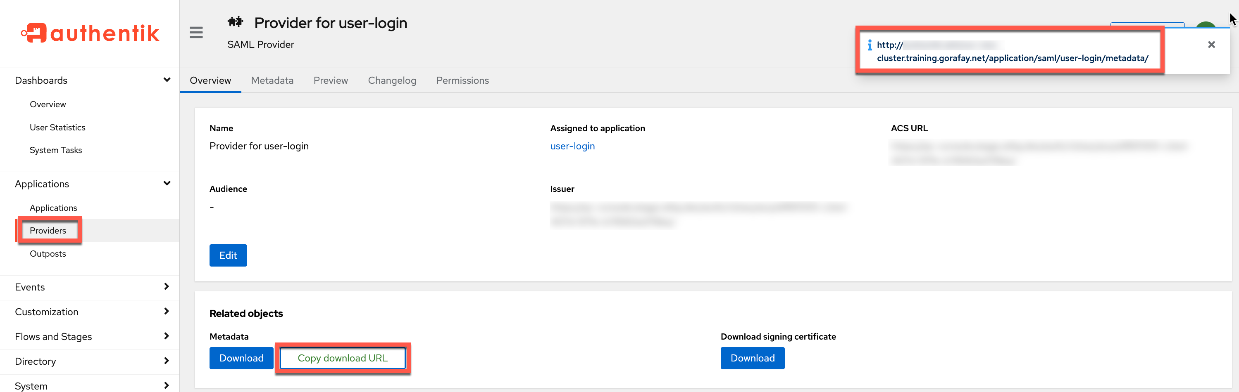Click Copy download URL button
Viewport: 1239px width, 392px height.
pyautogui.click(x=343, y=358)
